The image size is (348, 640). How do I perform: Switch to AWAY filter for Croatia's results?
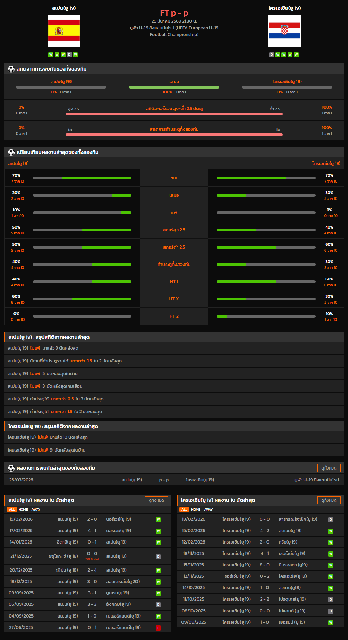208,510
